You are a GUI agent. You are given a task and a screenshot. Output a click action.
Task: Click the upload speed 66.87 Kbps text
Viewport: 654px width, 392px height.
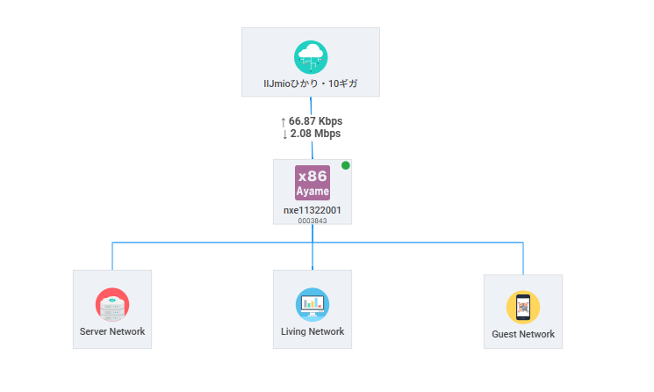pos(312,120)
